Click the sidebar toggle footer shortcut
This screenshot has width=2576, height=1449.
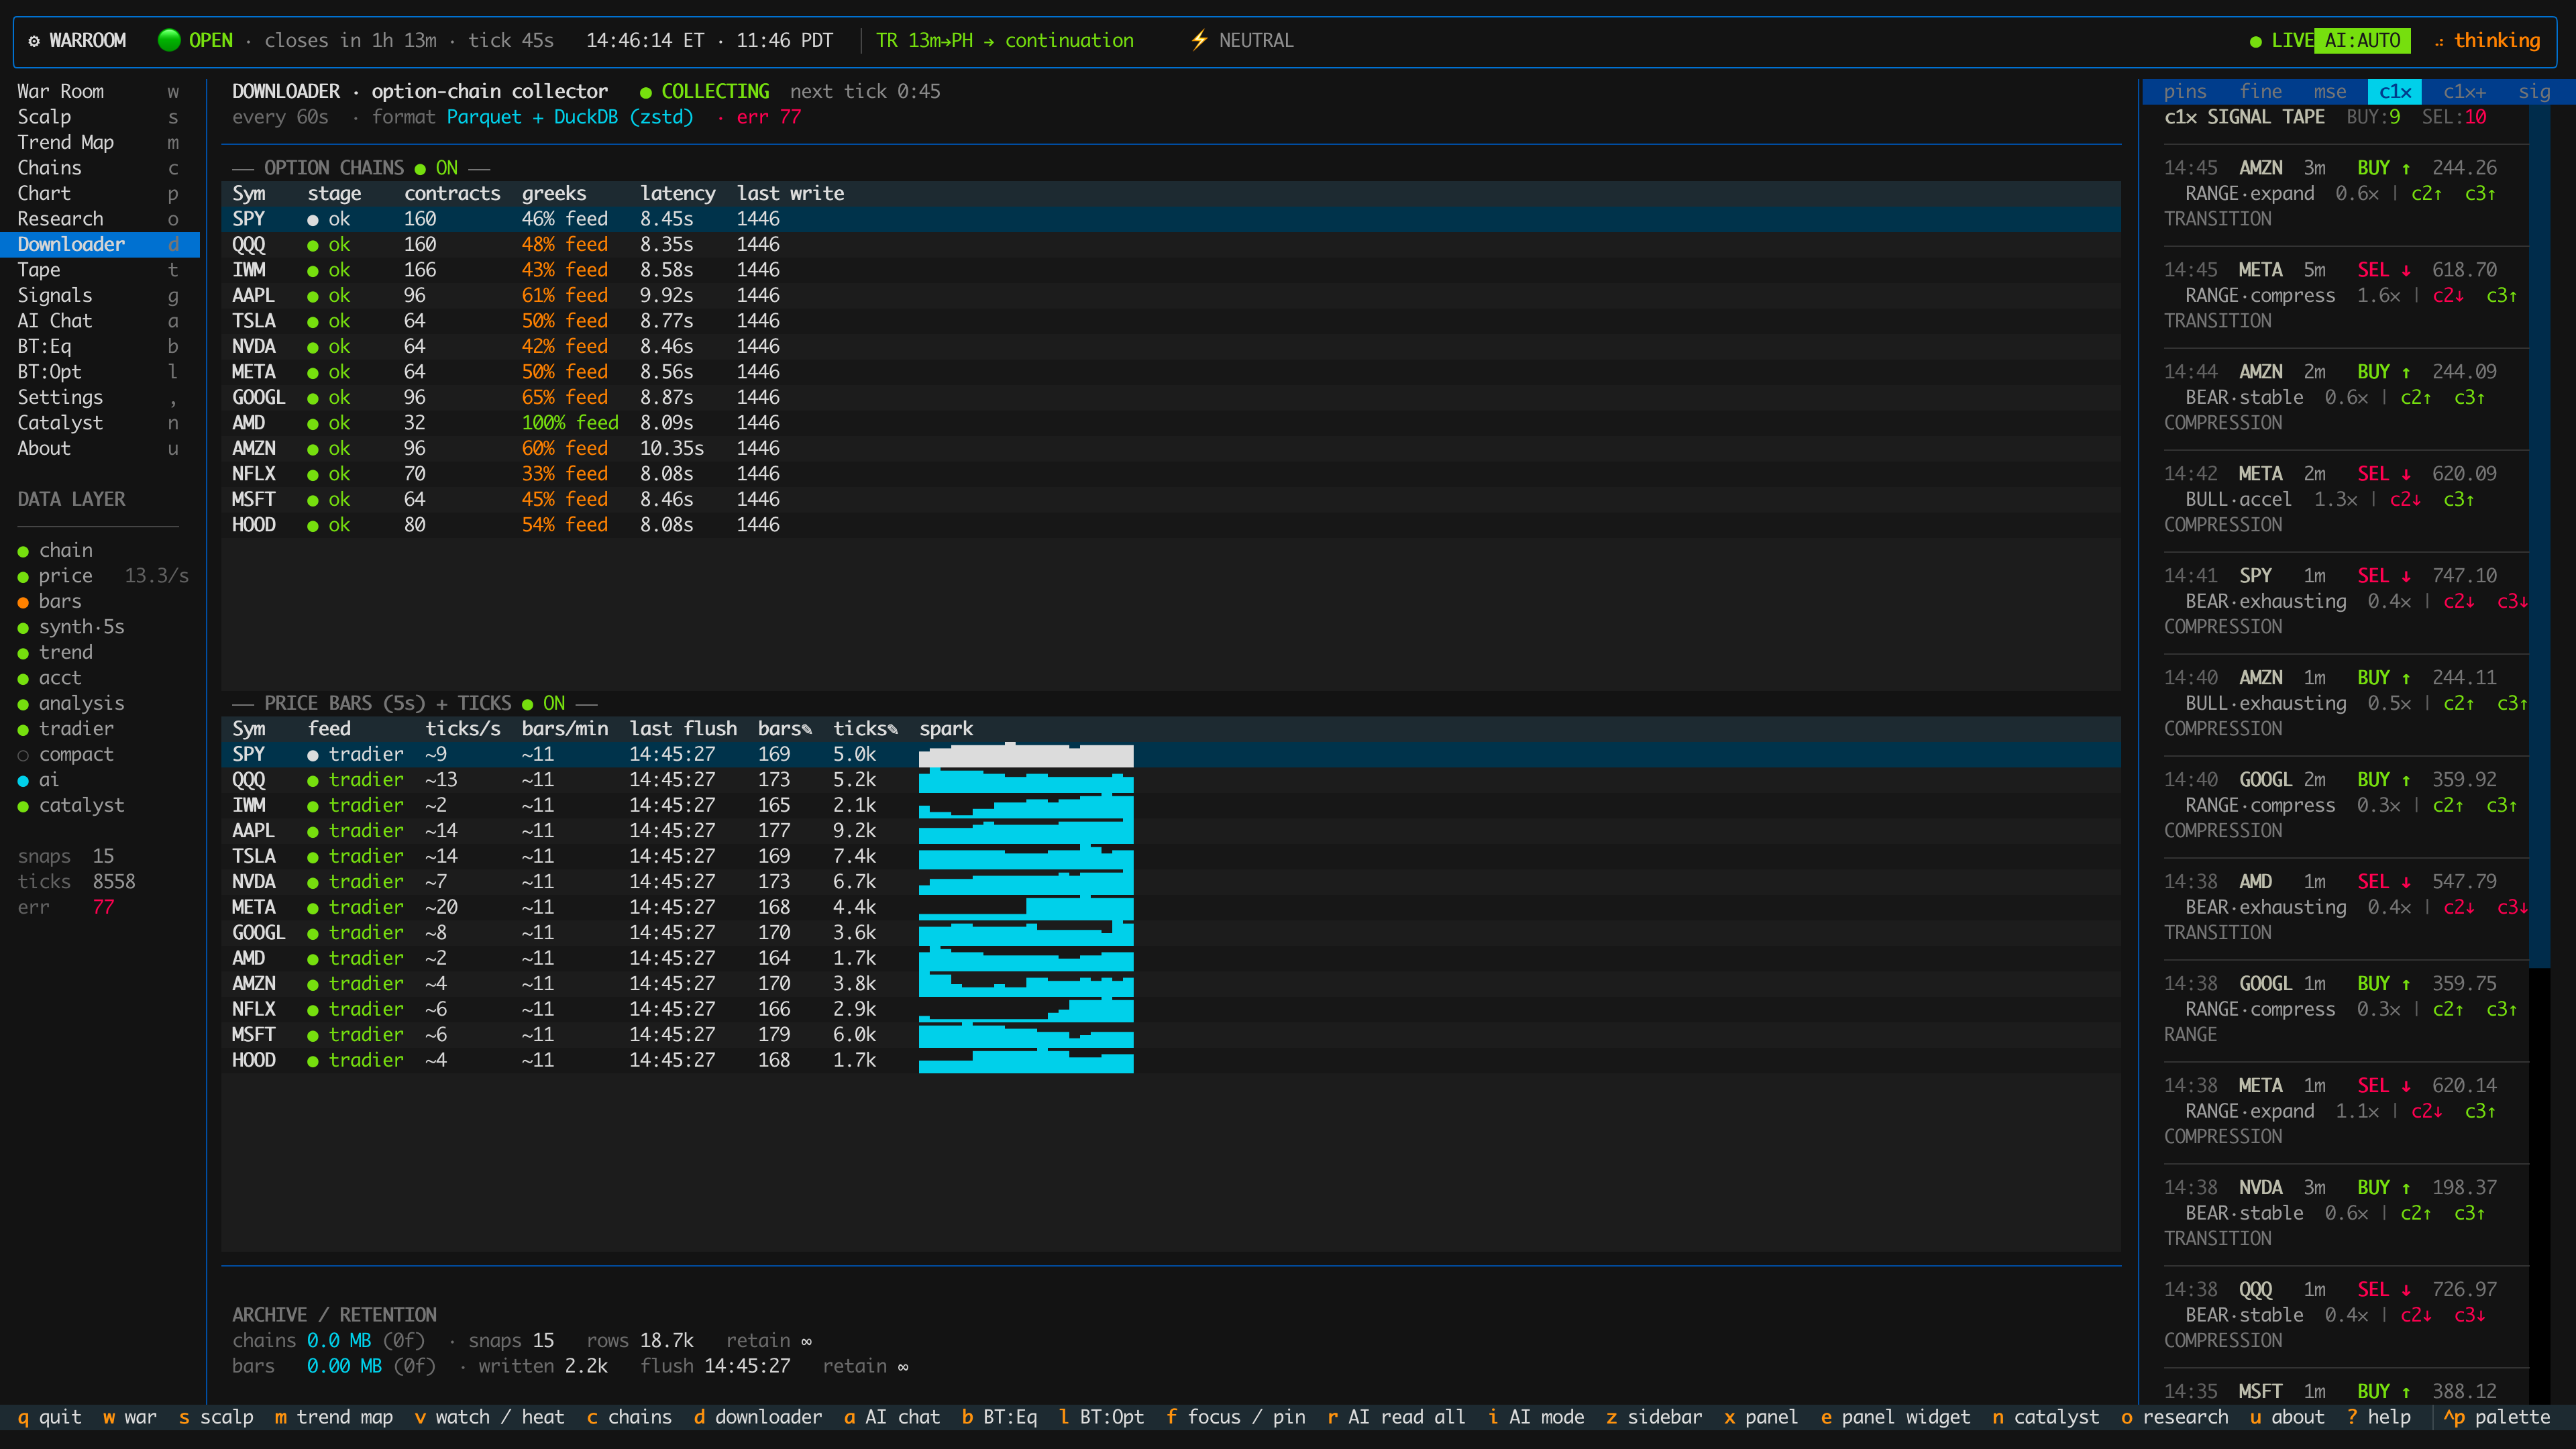click(x=1654, y=1417)
